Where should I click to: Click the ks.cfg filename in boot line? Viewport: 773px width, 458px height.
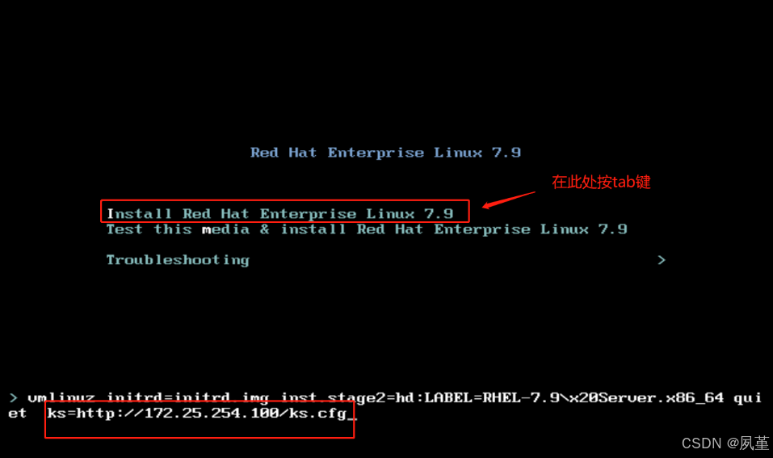318,413
